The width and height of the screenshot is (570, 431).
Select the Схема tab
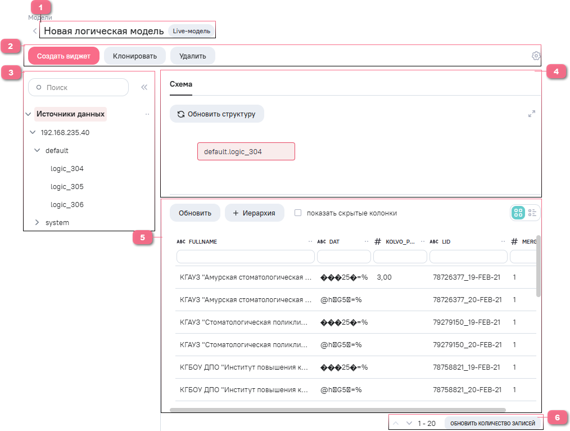coord(181,84)
